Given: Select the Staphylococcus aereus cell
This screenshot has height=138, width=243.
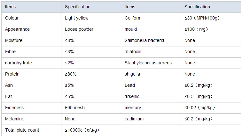Looking at the screenshot, I should 148,63.
